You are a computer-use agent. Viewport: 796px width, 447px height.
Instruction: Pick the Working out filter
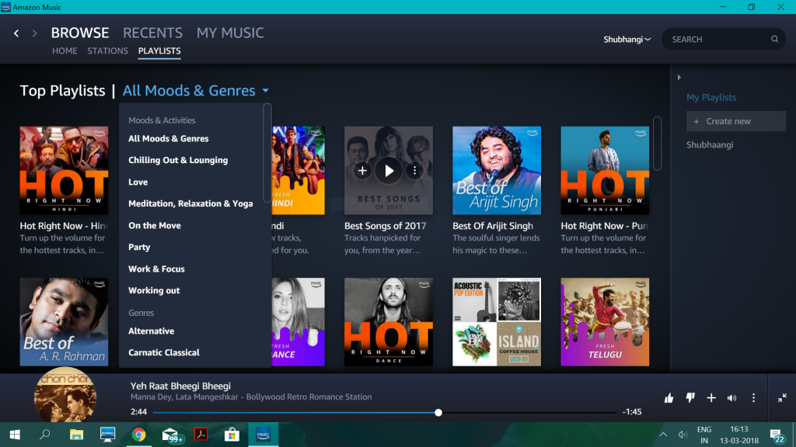154,290
